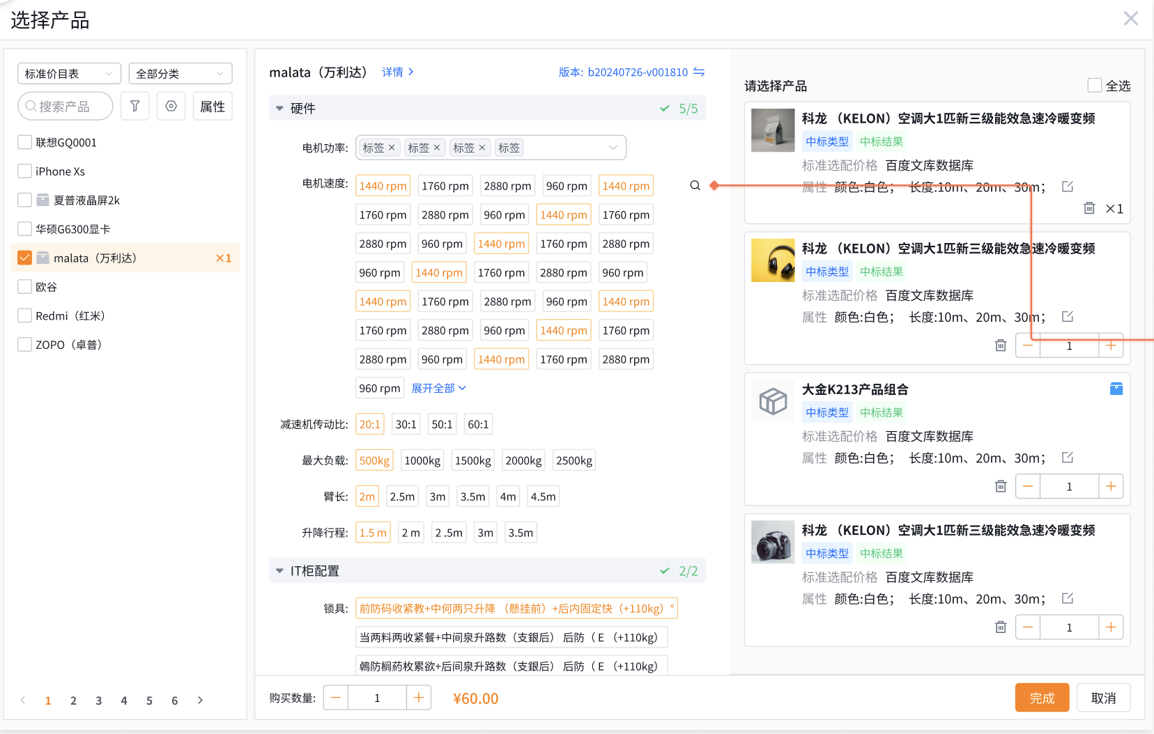Delete the camera-thumbnail KELON product

(1001, 627)
